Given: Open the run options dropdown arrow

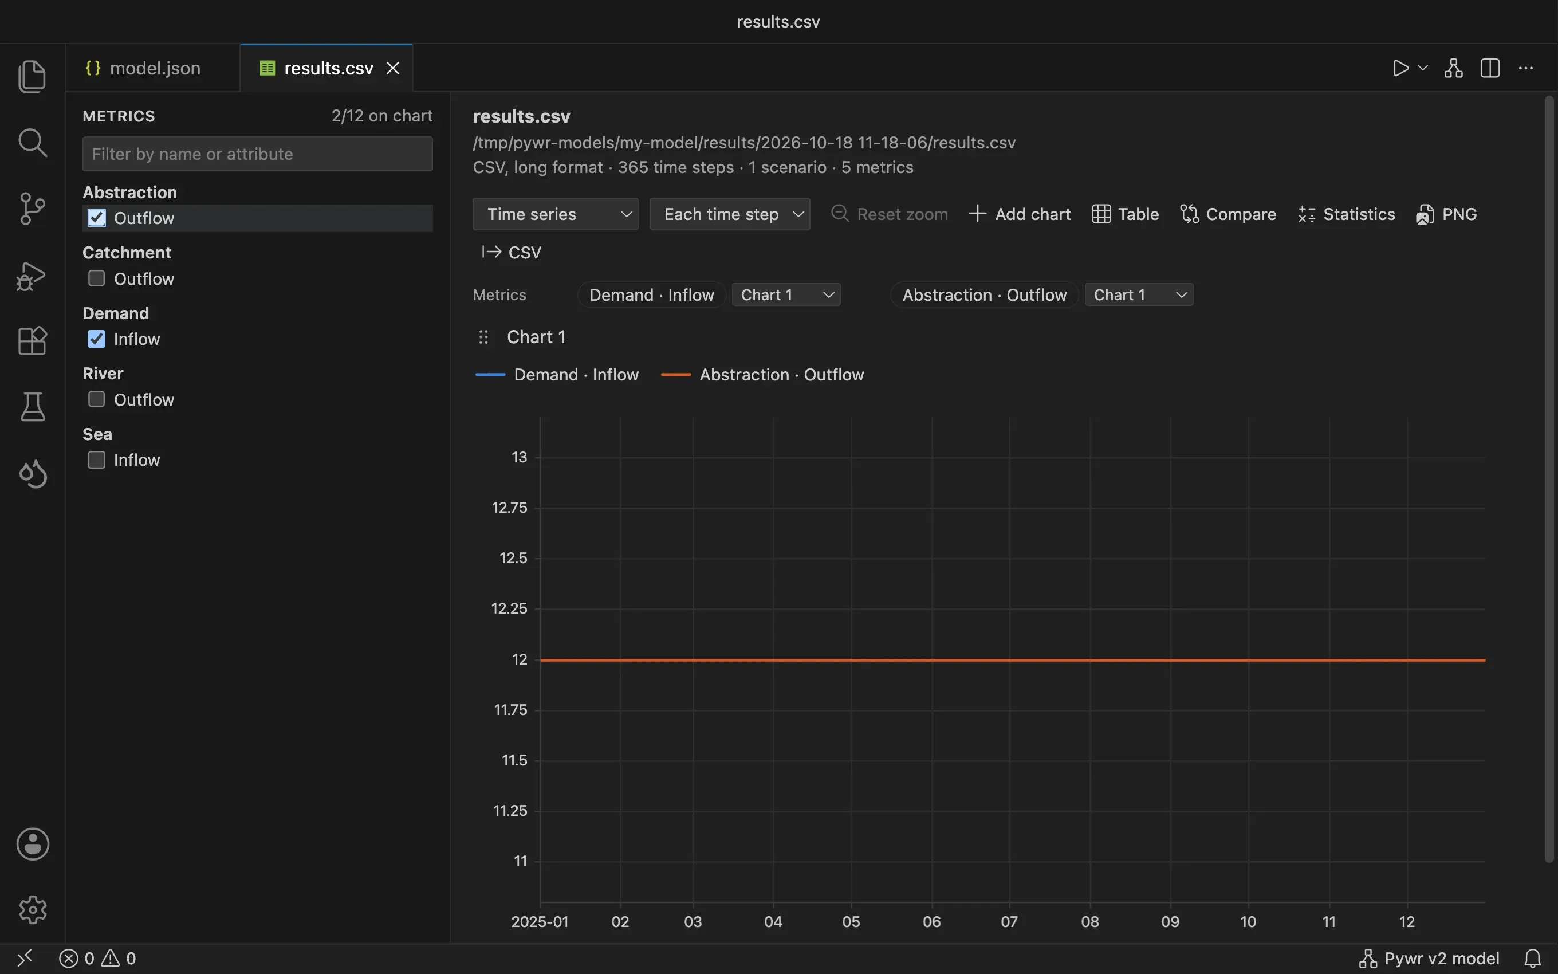Looking at the screenshot, I should (1423, 68).
